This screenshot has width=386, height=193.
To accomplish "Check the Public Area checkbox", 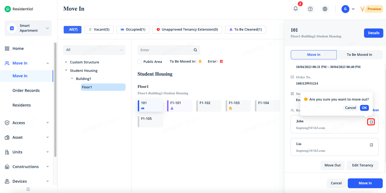I will pyautogui.click(x=140, y=62).
